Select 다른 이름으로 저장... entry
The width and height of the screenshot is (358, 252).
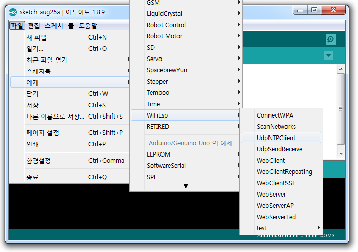point(70,116)
